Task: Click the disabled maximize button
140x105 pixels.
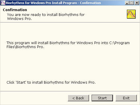Action: [x=132, y=3]
